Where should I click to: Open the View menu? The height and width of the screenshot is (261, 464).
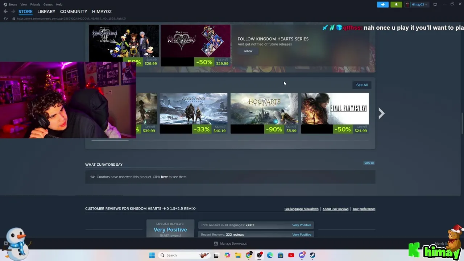coord(24,4)
